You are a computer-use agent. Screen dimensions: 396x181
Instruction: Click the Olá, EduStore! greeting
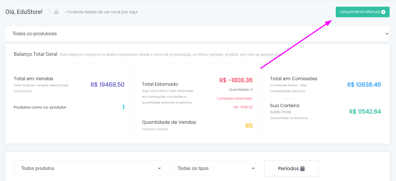click(x=24, y=12)
